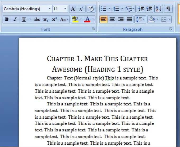180x147 pixels.
Task: Select Align Text Left
Action: pos(104,19)
